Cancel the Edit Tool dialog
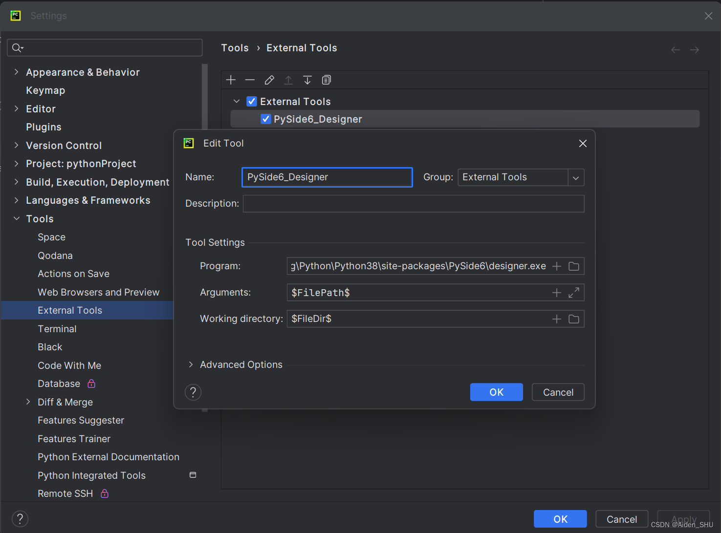The height and width of the screenshot is (533, 721). pyautogui.click(x=558, y=392)
